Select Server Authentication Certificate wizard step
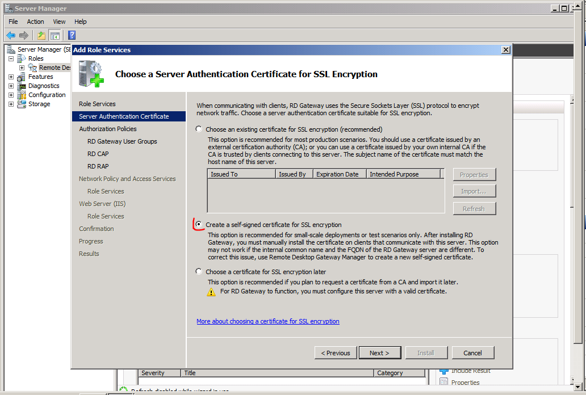586x395 pixels. (x=128, y=116)
